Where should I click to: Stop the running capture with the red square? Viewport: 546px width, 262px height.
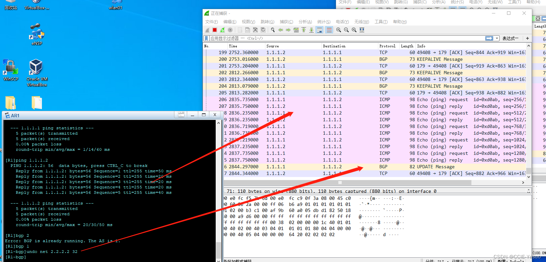pos(215,30)
